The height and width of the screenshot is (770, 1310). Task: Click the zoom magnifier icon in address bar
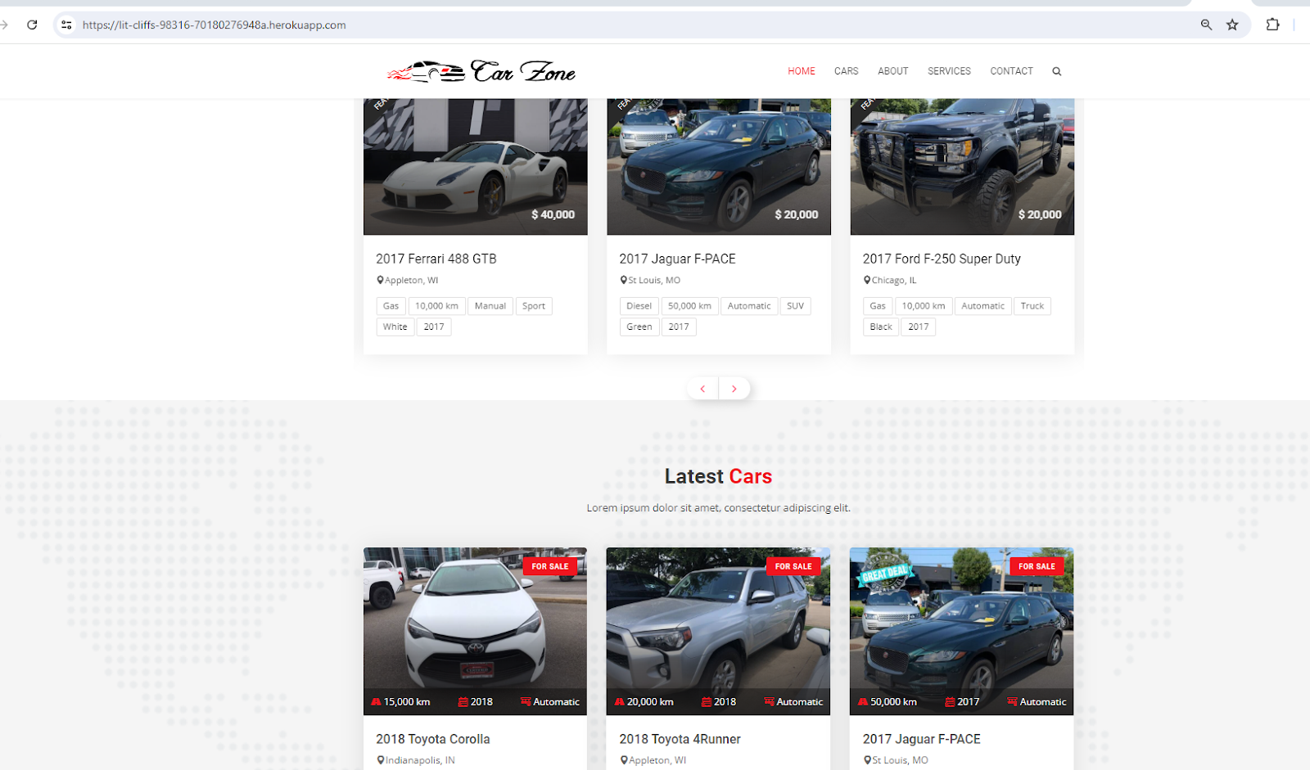1206,25
